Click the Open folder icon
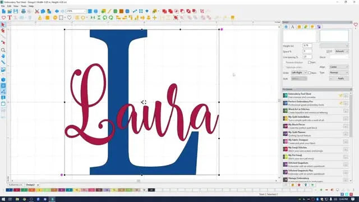The image size is (359, 202). coord(10,11)
